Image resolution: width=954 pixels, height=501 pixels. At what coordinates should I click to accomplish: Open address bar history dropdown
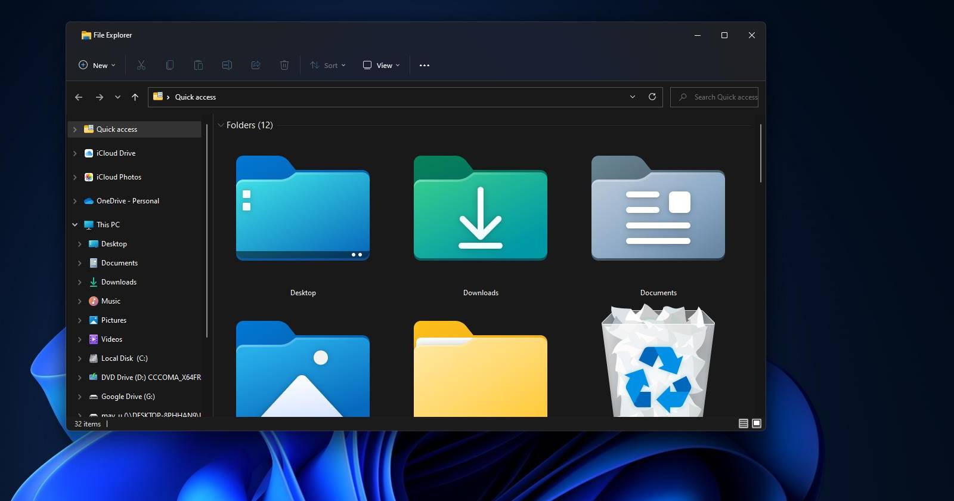pyautogui.click(x=633, y=97)
